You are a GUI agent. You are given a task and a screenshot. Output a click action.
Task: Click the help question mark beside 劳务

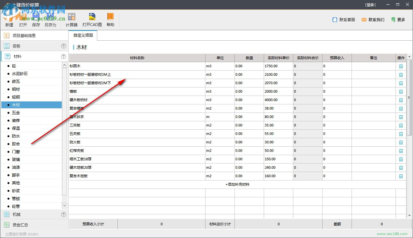pyautogui.click(x=63, y=46)
